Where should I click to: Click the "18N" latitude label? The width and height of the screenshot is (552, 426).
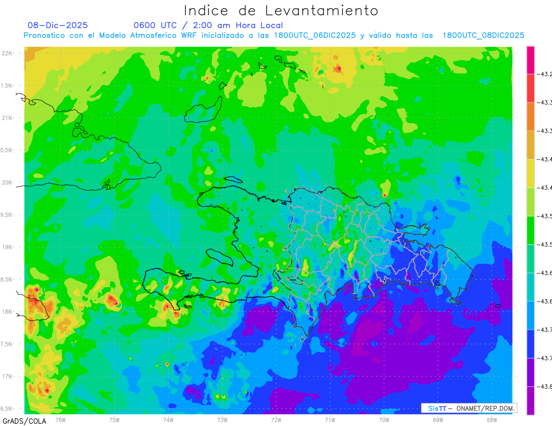pos(7,312)
